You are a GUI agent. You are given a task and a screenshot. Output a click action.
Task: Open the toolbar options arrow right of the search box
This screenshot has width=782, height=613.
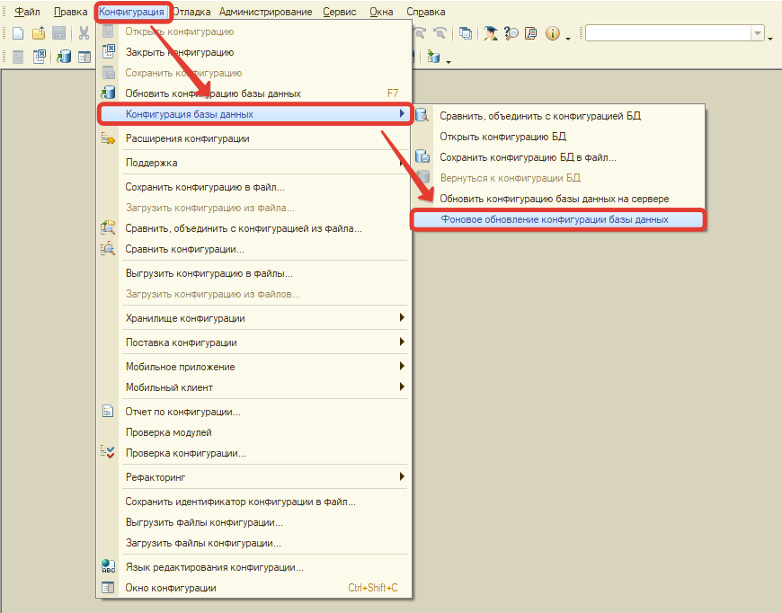tap(770, 38)
